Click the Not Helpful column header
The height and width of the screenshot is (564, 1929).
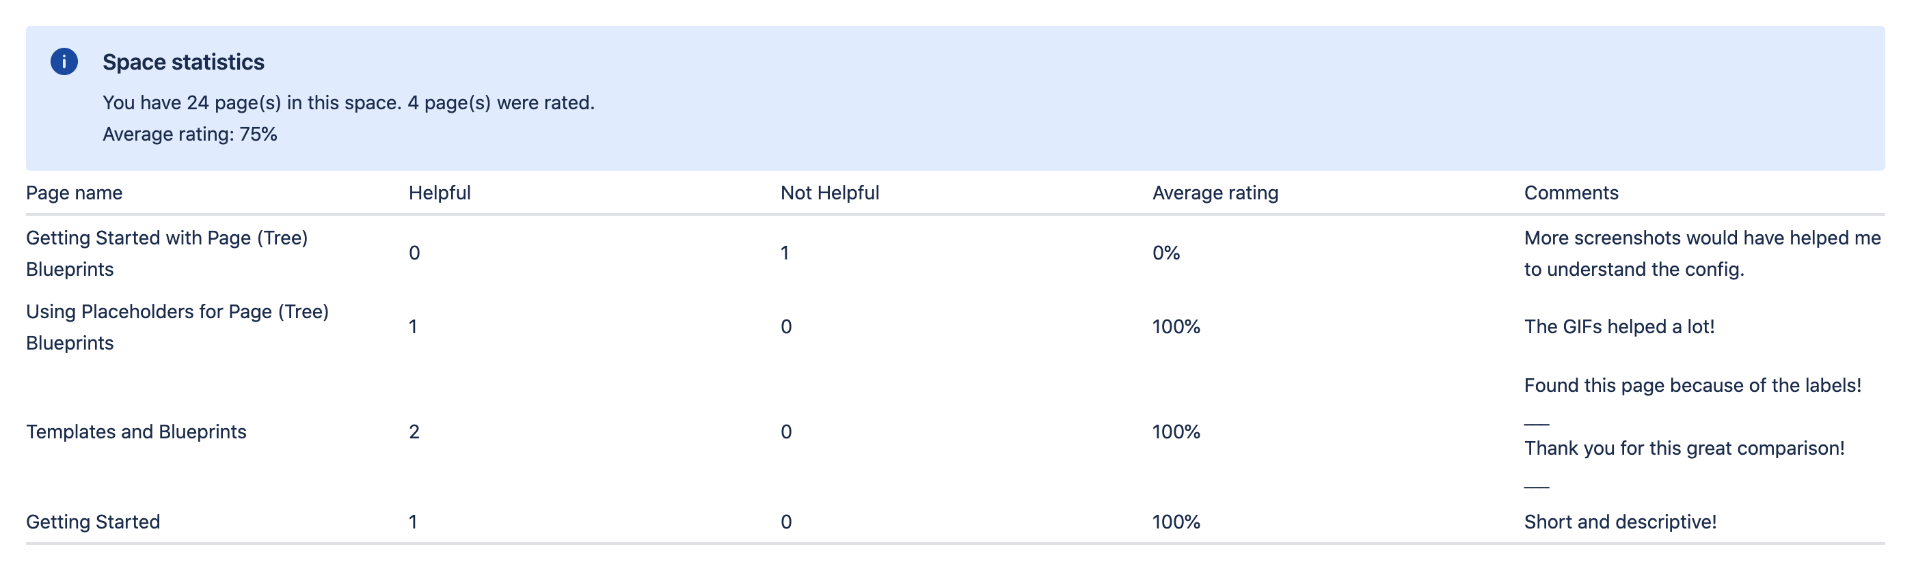click(x=829, y=193)
